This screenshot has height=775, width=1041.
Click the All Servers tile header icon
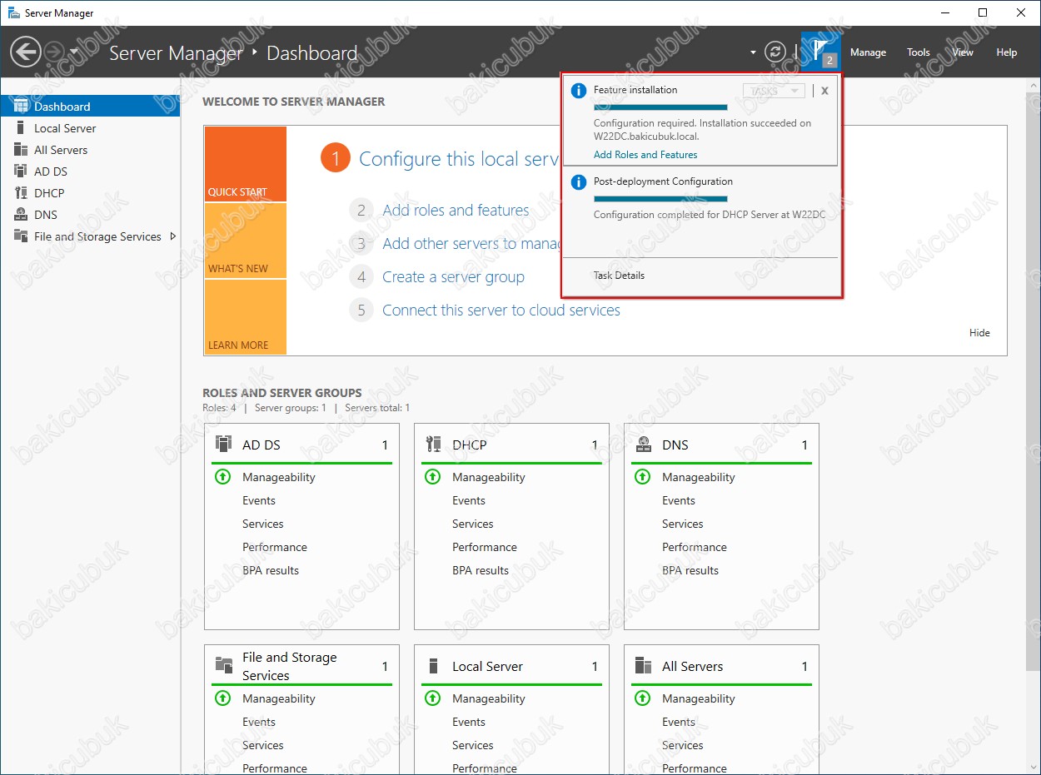click(x=643, y=666)
